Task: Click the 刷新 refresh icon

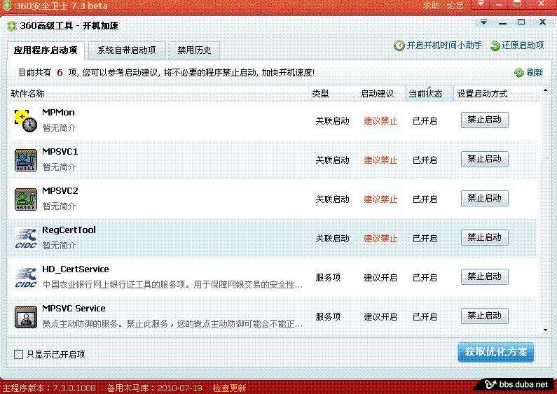Action: tap(519, 73)
